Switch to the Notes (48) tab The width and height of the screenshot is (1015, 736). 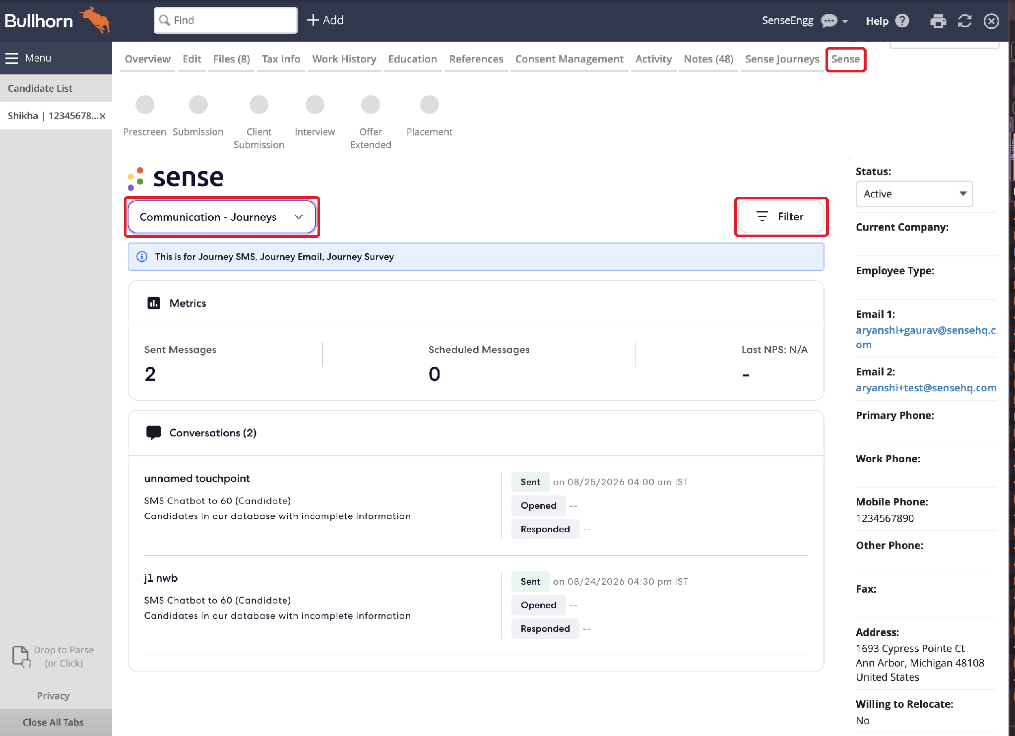point(708,59)
